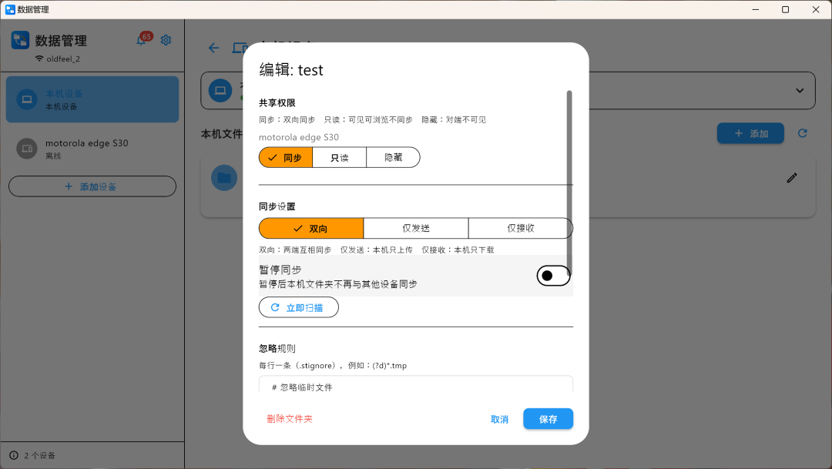Click the 添加 button in main panel
832x469 pixels.
click(x=750, y=133)
